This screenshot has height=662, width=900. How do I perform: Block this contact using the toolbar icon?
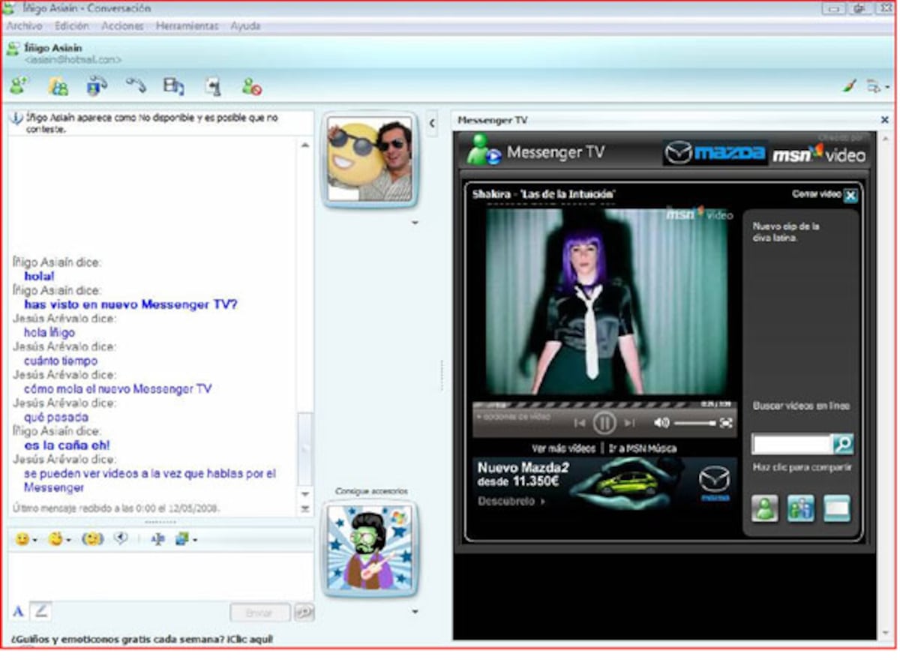click(x=252, y=87)
